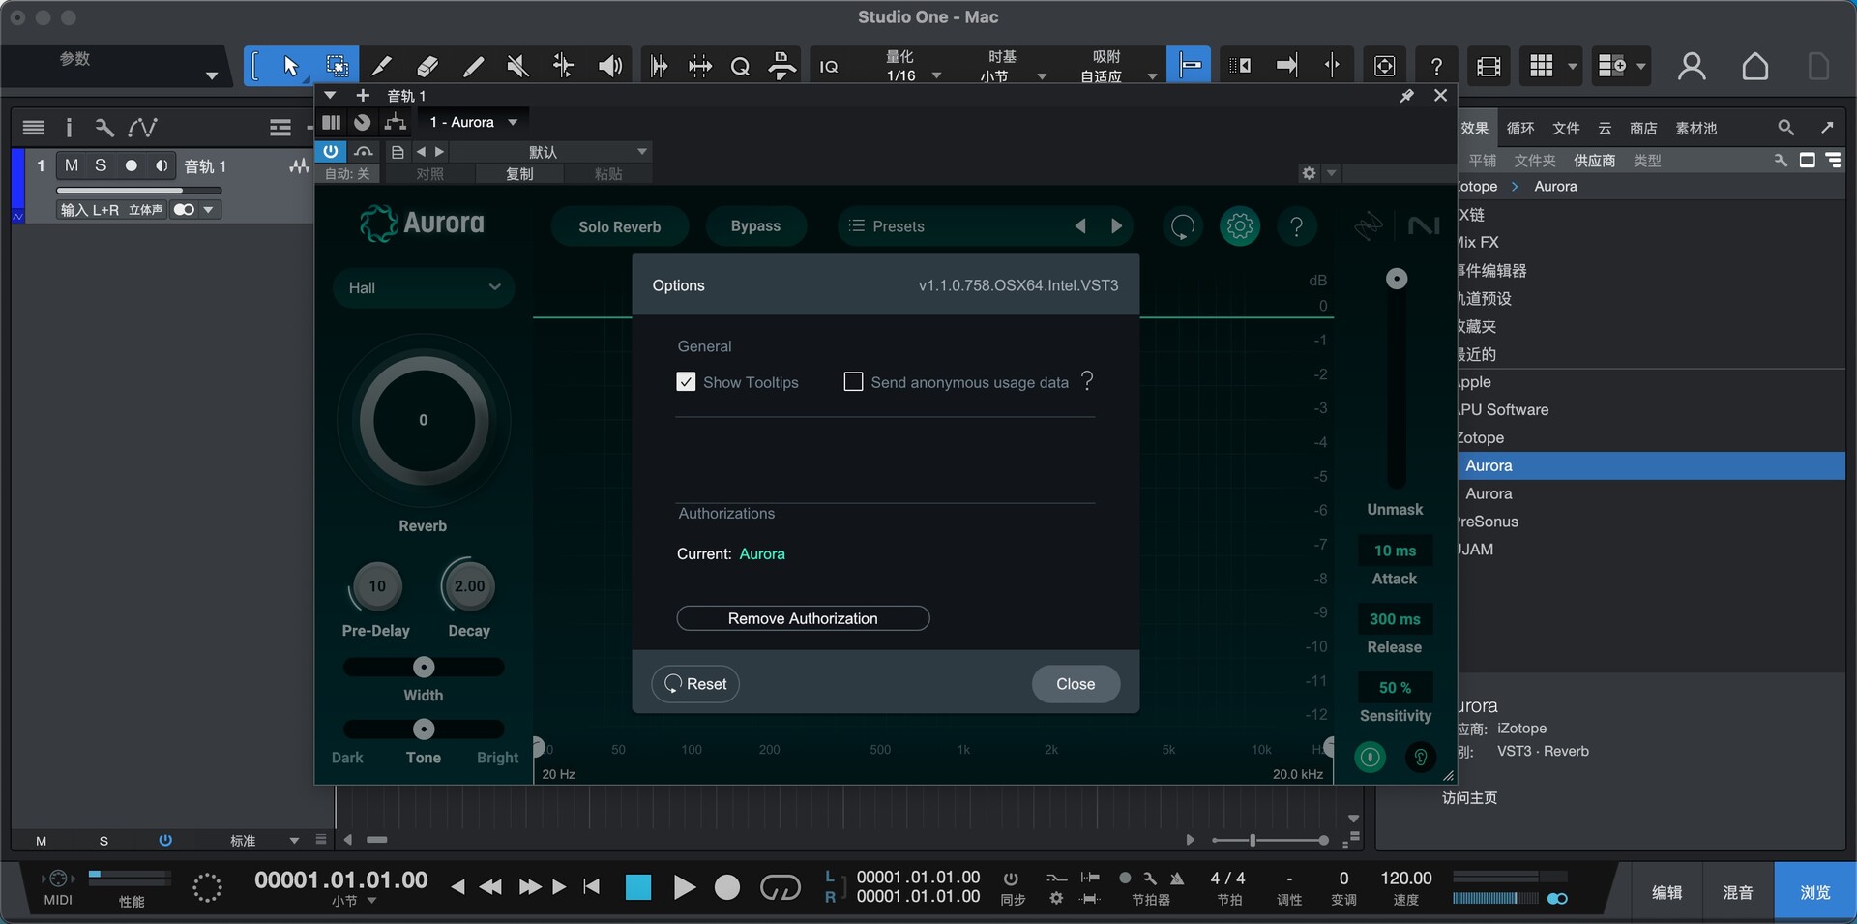Open the 默认 preset dropdown

549,152
